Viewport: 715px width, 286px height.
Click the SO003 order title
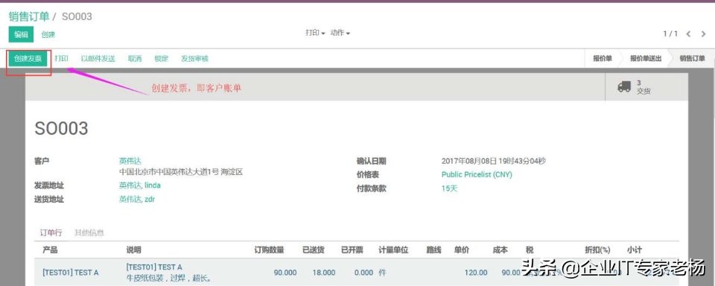[61, 129]
